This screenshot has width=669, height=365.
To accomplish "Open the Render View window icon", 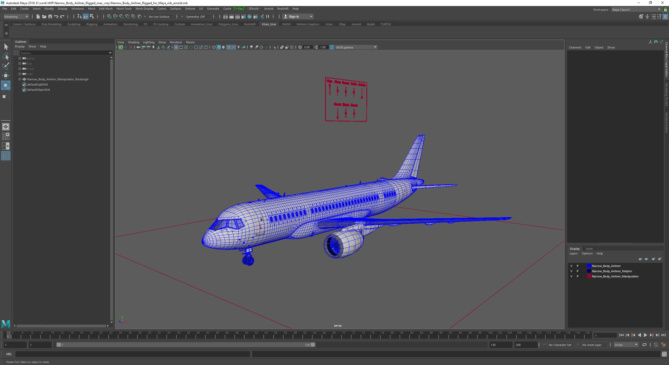I will coord(225,16).
